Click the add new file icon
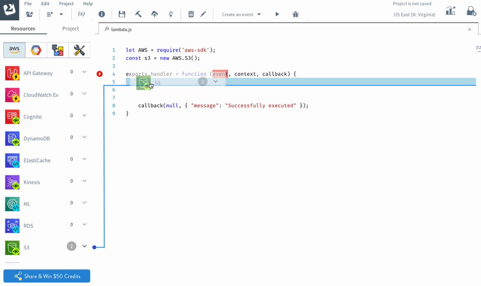Image resolution: width=481 pixels, height=286 pixels. (x=50, y=14)
